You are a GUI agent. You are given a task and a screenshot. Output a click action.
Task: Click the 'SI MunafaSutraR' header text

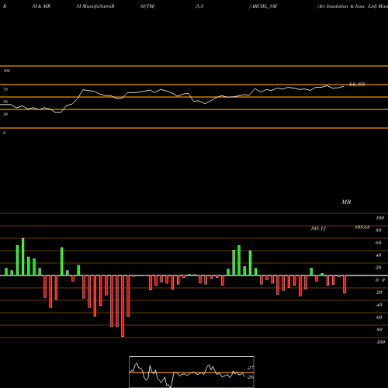pyautogui.click(x=95, y=6)
